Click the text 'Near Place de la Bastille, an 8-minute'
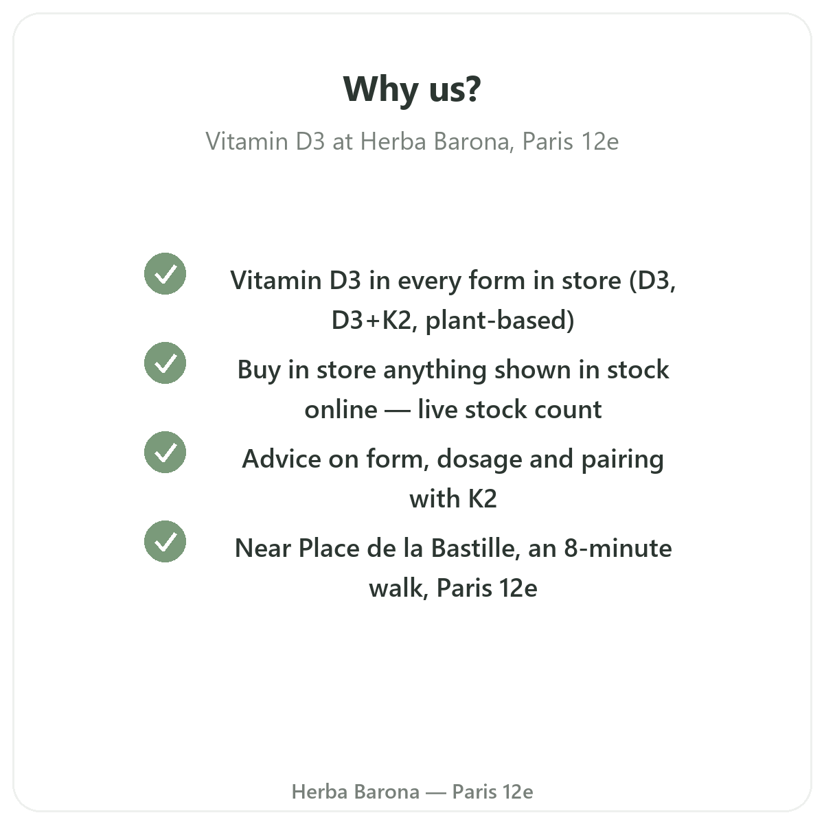Screen dimensions: 824x824 click(453, 548)
